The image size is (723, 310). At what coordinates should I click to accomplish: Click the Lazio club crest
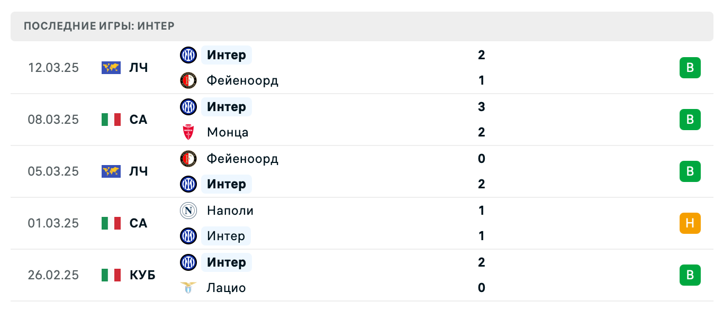point(188,288)
